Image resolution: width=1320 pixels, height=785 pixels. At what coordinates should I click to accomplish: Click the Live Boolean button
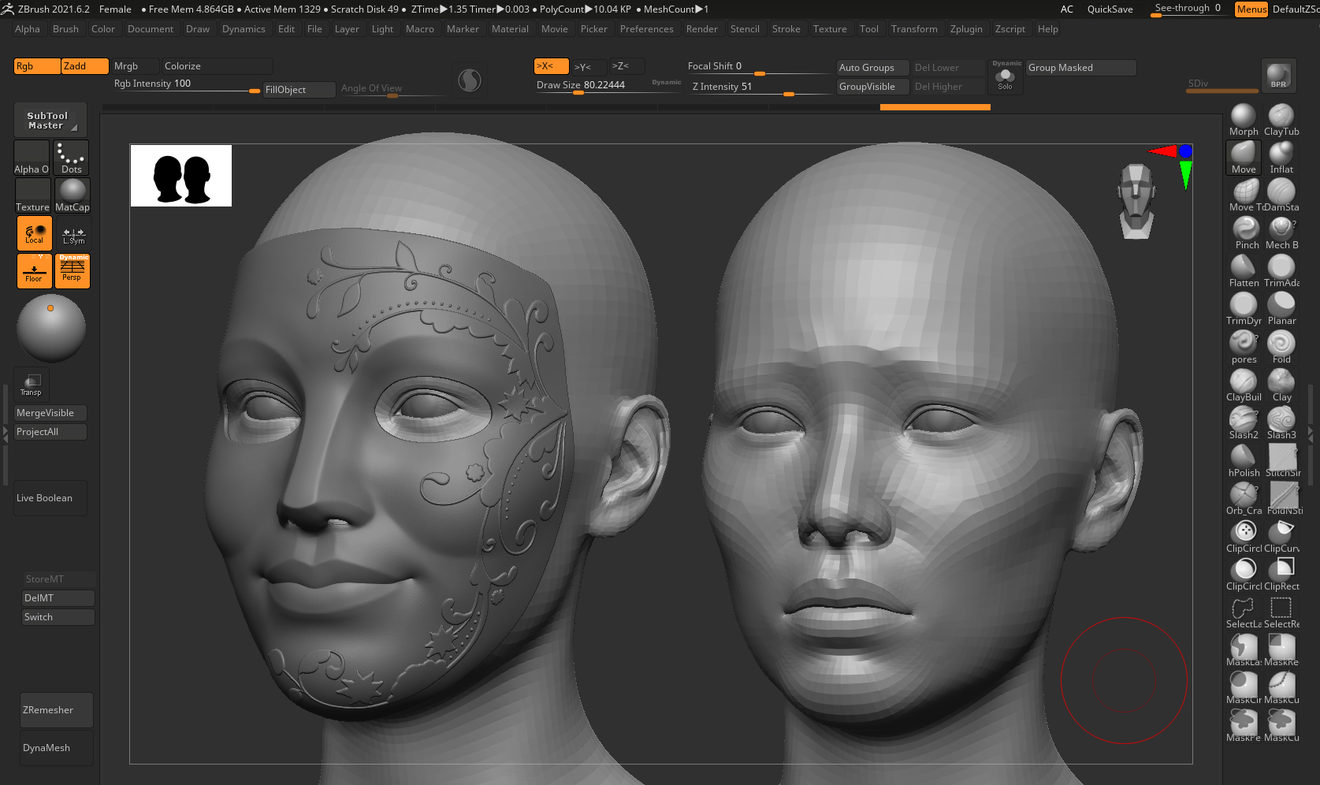[50, 498]
